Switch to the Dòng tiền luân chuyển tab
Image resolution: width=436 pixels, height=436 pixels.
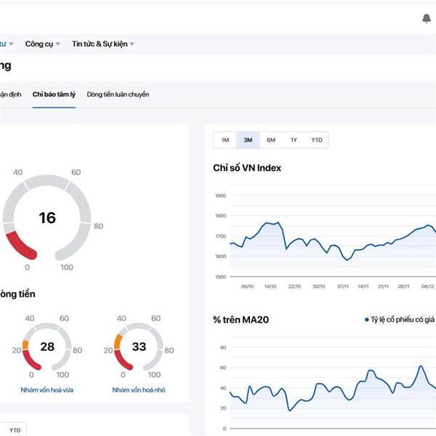point(118,94)
